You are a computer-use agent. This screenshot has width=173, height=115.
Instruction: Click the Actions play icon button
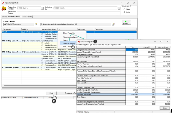125,22
